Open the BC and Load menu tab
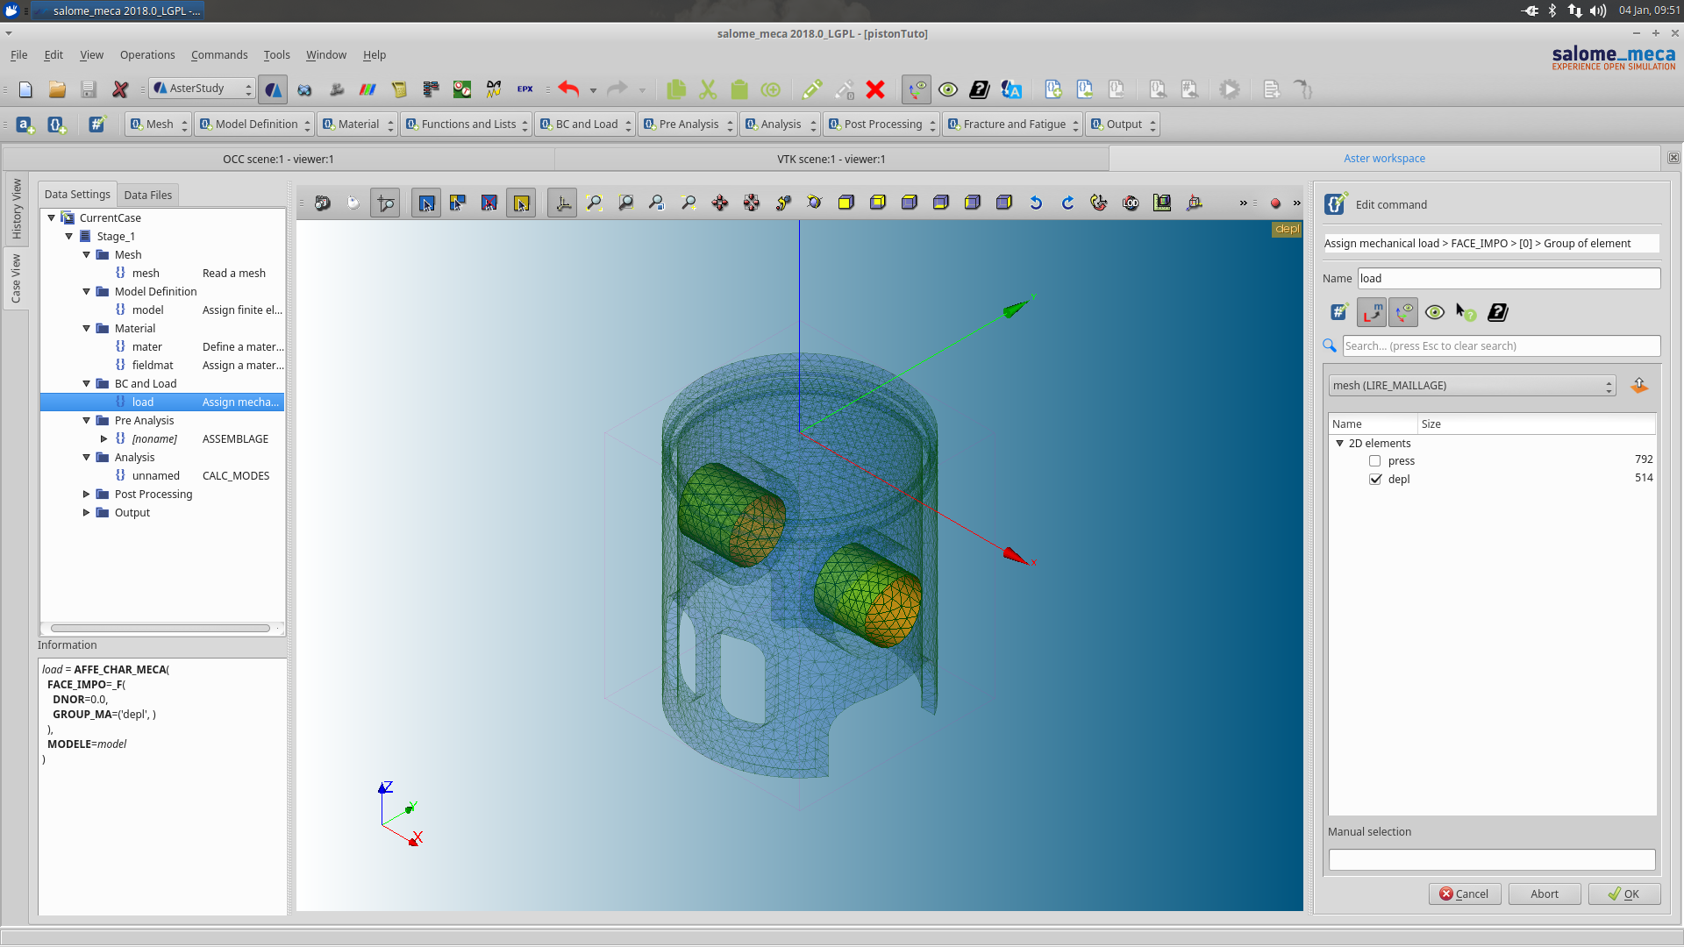The width and height of the screenshot is (1684, 947). [x=582, y=124]
